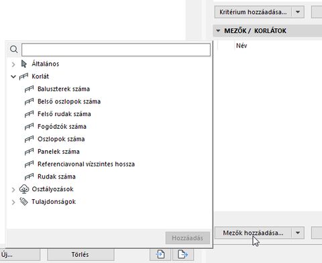Open the Kritérium hozzáadása dropdown arrow
The image size is (322, 263).
[298, 12]
